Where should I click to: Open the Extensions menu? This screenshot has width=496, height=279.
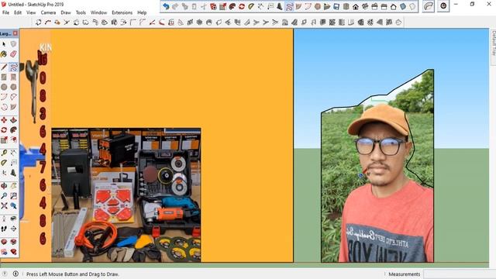point(122,12)
